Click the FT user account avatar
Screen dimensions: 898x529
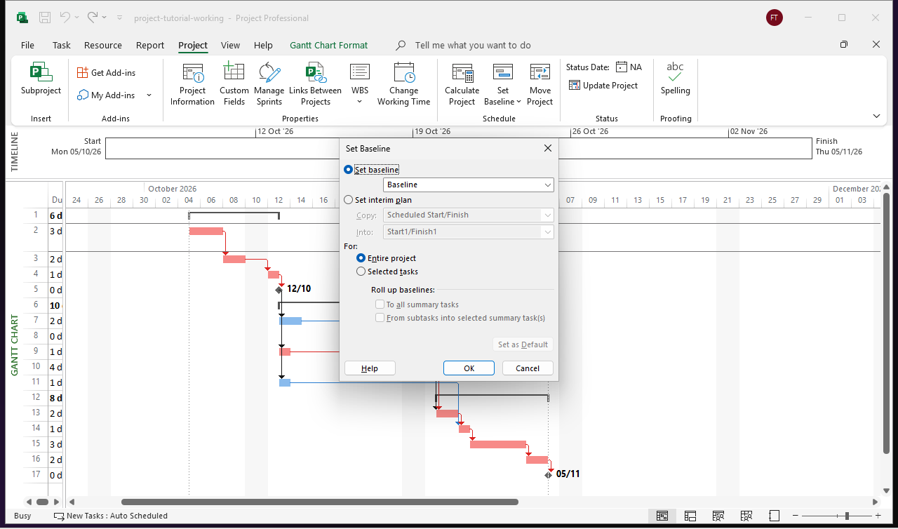coord(775,18)
